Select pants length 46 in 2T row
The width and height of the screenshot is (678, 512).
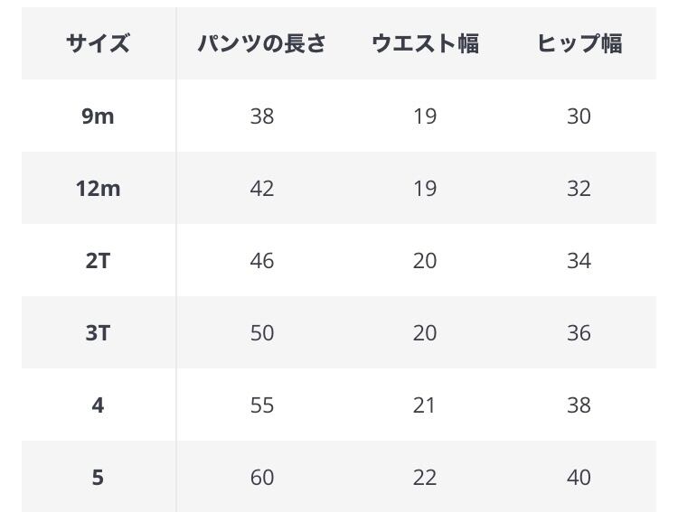click(262, 261)
